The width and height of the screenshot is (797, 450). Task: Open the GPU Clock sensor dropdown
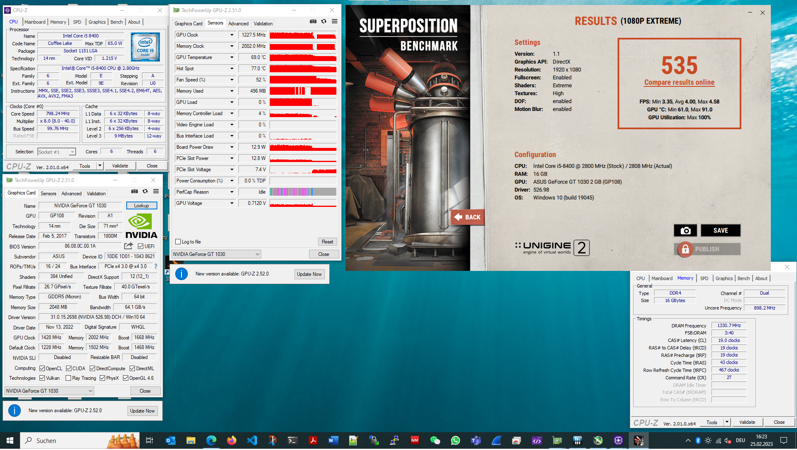[x=232, y=35]
